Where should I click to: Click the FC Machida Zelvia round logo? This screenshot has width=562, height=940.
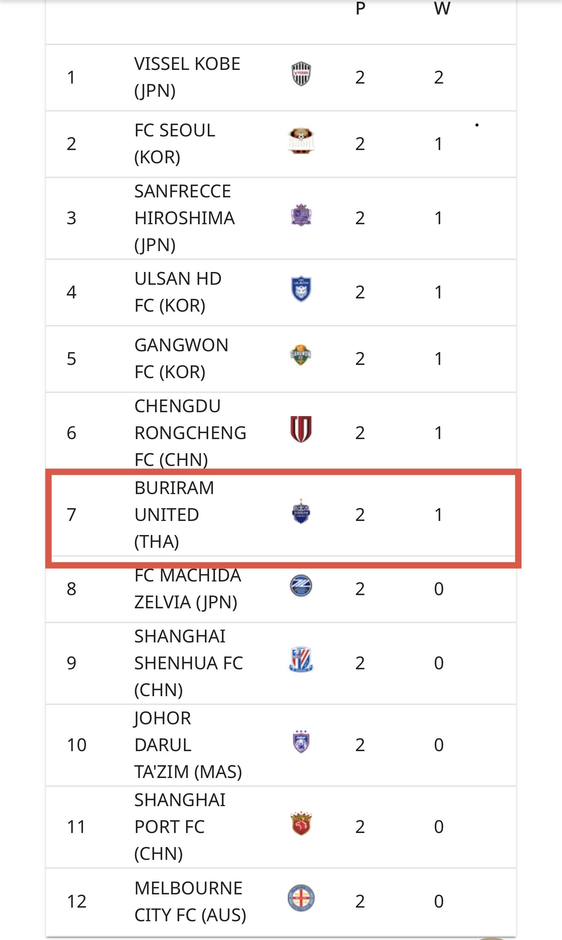click(301, 586)
